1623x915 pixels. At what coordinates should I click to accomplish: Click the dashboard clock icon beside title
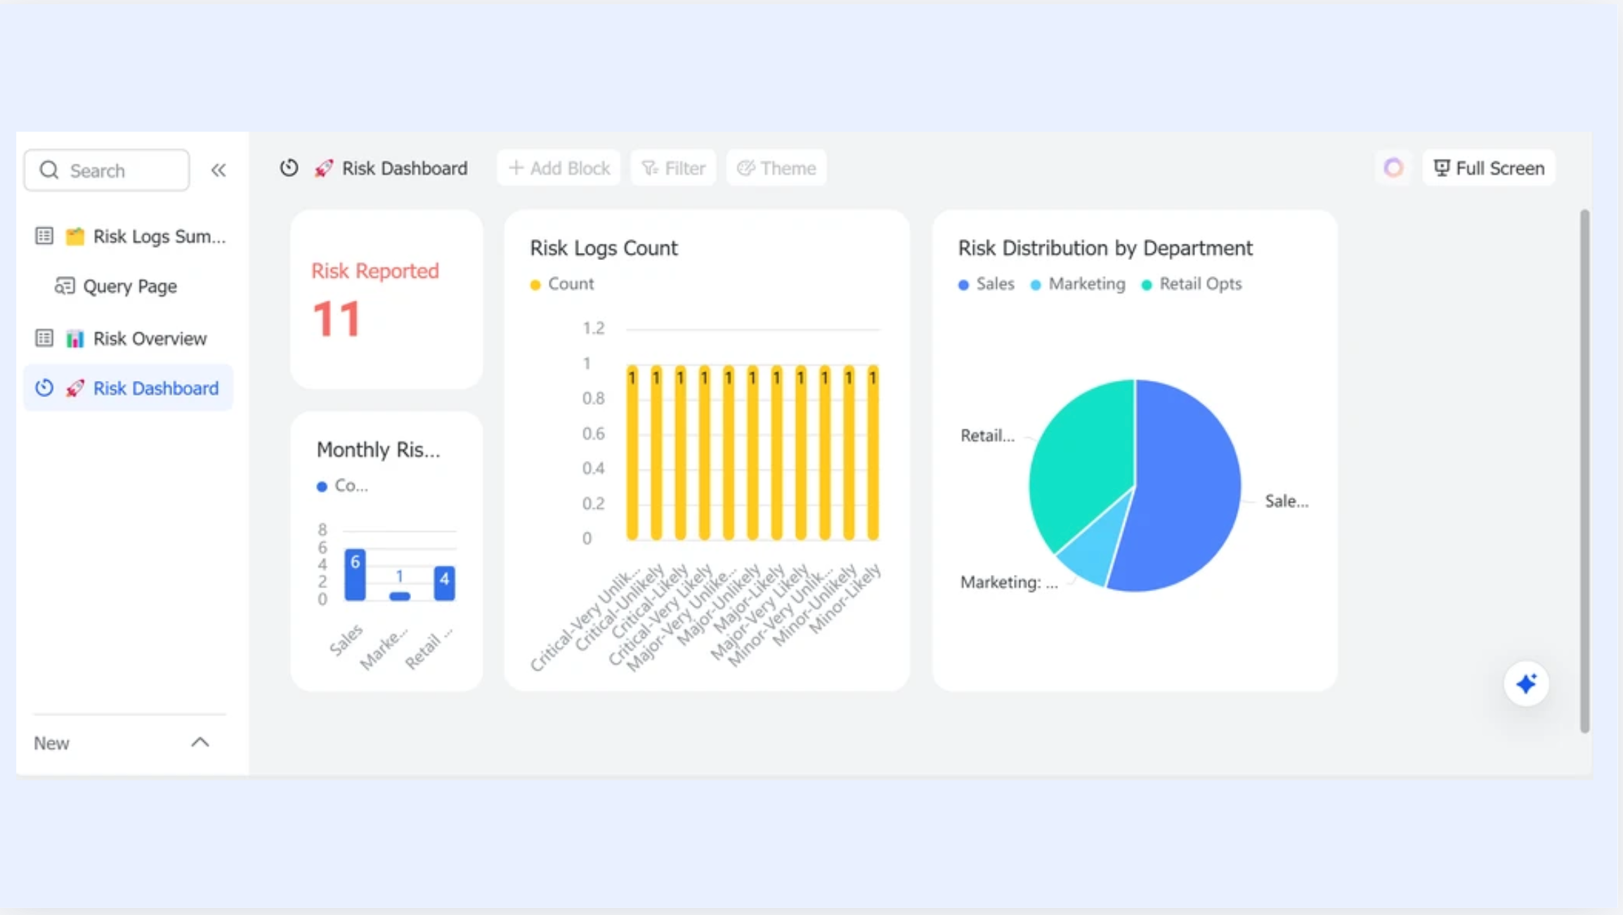coord(289,168)
